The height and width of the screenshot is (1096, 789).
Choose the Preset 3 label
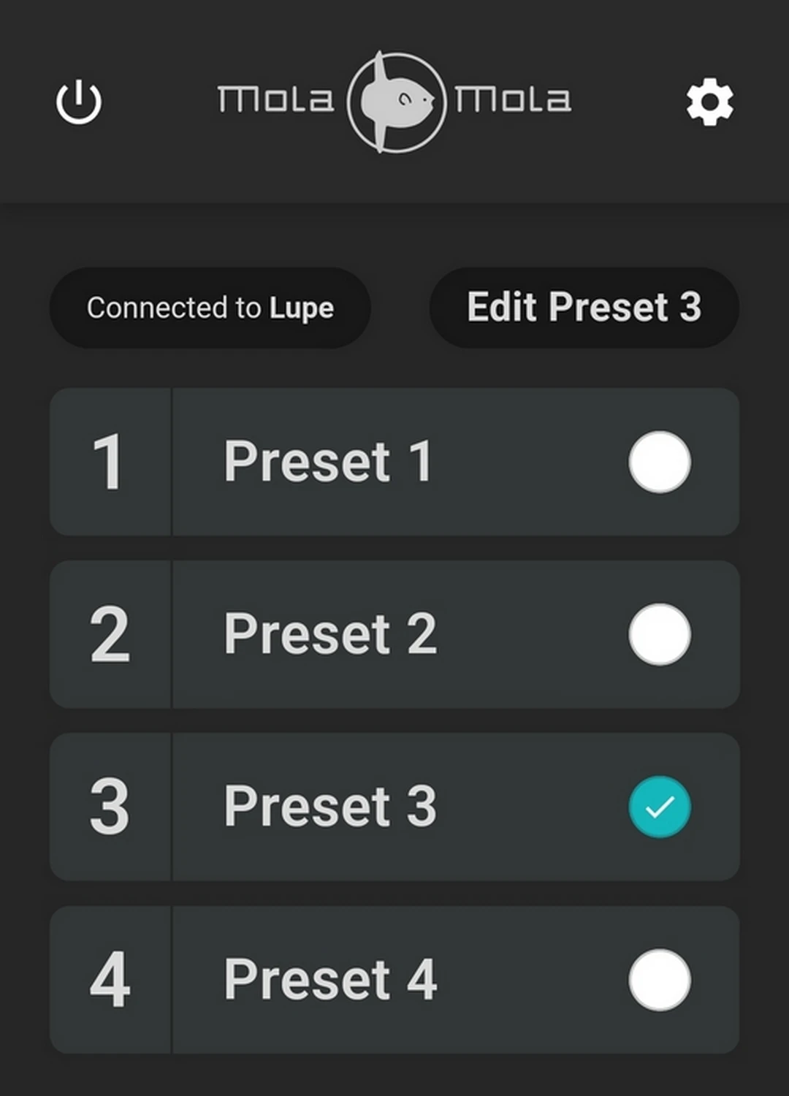click(x=330, y=807)
